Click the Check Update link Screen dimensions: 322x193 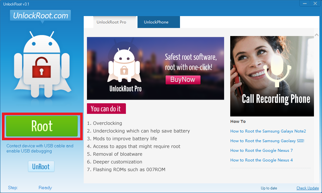(x=308, y=188)
